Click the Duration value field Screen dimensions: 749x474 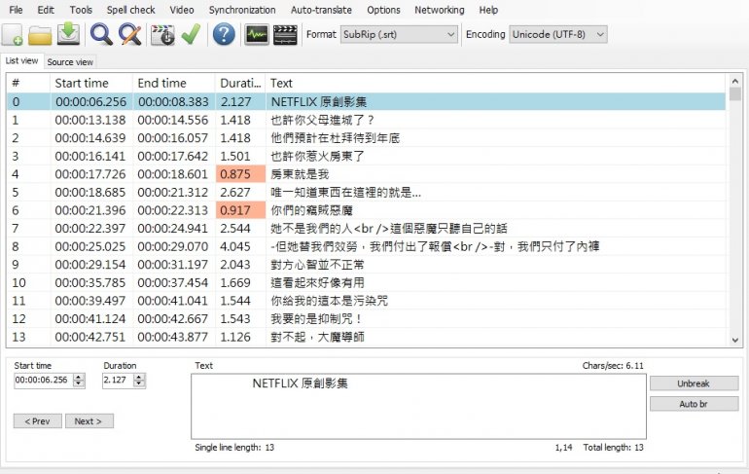[118, 380]
